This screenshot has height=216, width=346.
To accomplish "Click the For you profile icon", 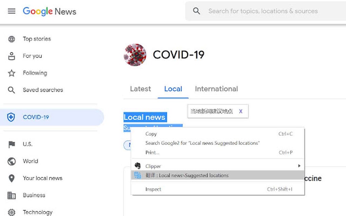I will pyautogui.click(x=11, y=56).
